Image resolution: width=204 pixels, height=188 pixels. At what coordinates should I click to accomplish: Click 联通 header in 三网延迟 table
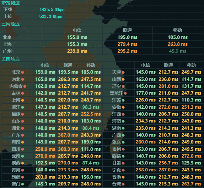pyautogui.click(x=127, y=30)
